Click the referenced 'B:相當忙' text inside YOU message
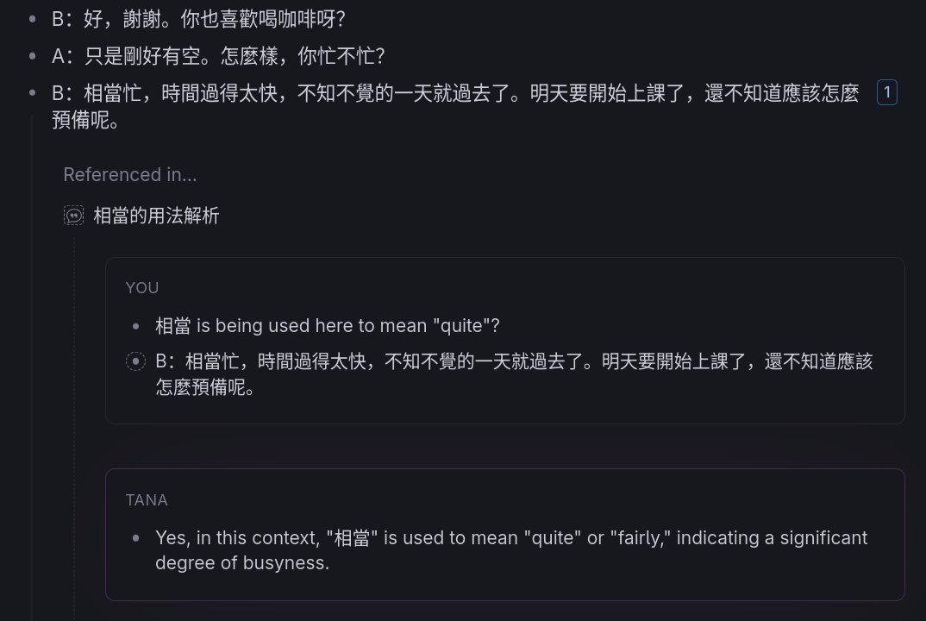Screen dimensions: 926x621 click(514, 374)
